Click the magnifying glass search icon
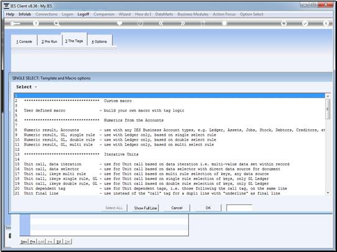The height and width of the screenshot is (252, 337). click(57, 24)
